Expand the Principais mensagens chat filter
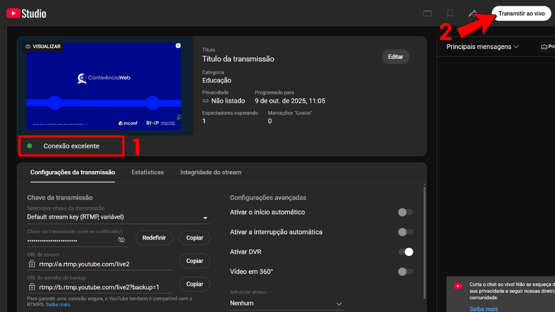555x312 pixels. [x=482, y=47]
